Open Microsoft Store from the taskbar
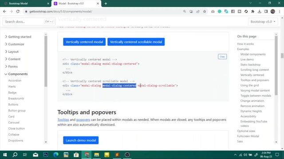 [76, 155]
